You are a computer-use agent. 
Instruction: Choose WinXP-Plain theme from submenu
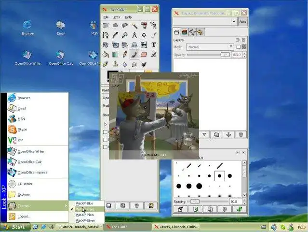[85, 215]
